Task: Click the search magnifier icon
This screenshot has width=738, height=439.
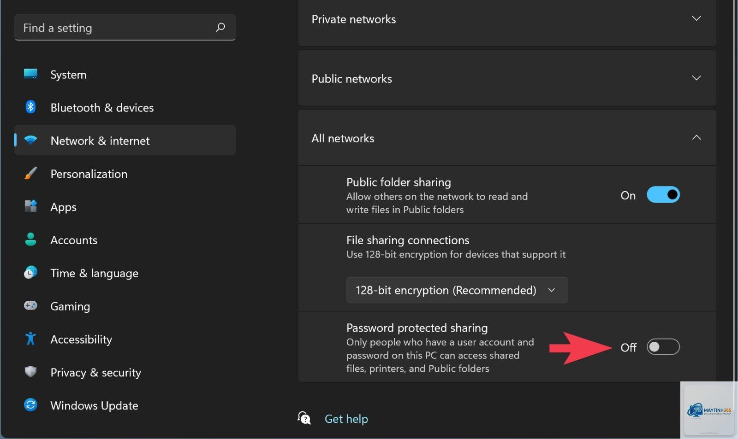Action: click(220, 27)
